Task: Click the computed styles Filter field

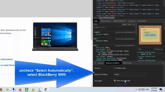Action: [145, 49]
